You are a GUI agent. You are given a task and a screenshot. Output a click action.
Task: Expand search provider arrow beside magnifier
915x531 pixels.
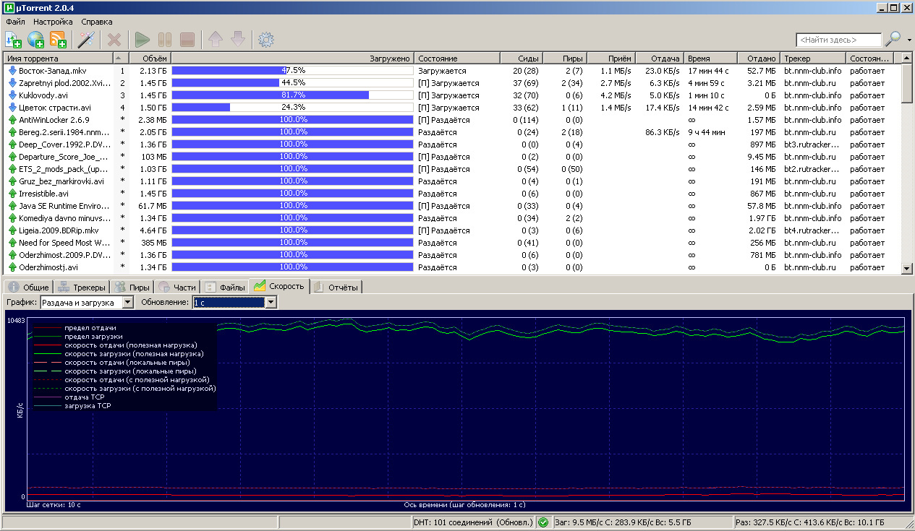(909, 40)
